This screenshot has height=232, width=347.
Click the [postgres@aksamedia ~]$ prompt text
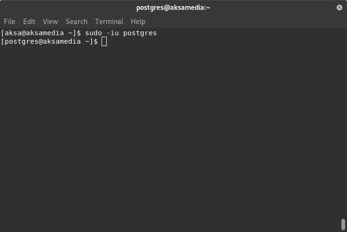(x=49, y=41)
